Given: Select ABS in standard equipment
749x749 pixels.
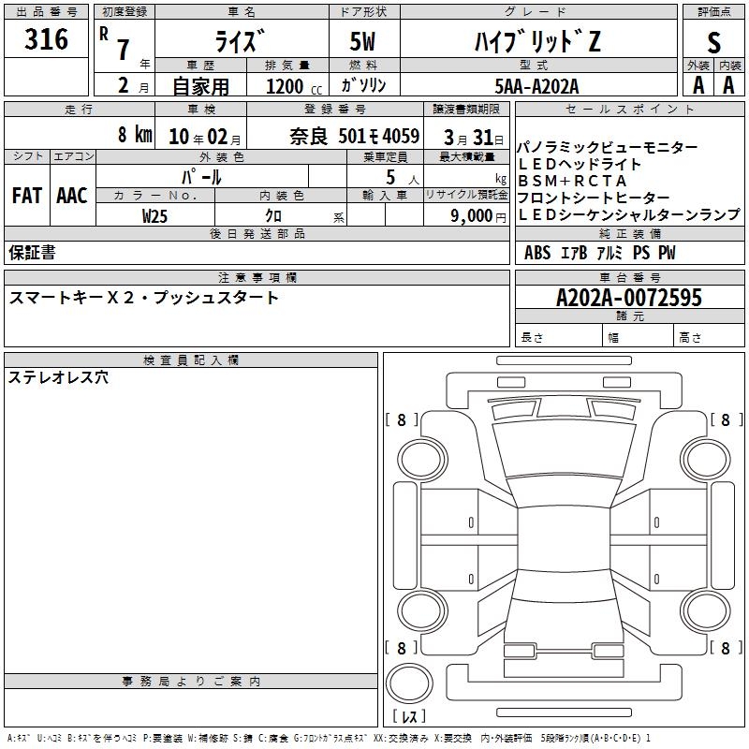Looking at the screenshot, I should [537, 252].
